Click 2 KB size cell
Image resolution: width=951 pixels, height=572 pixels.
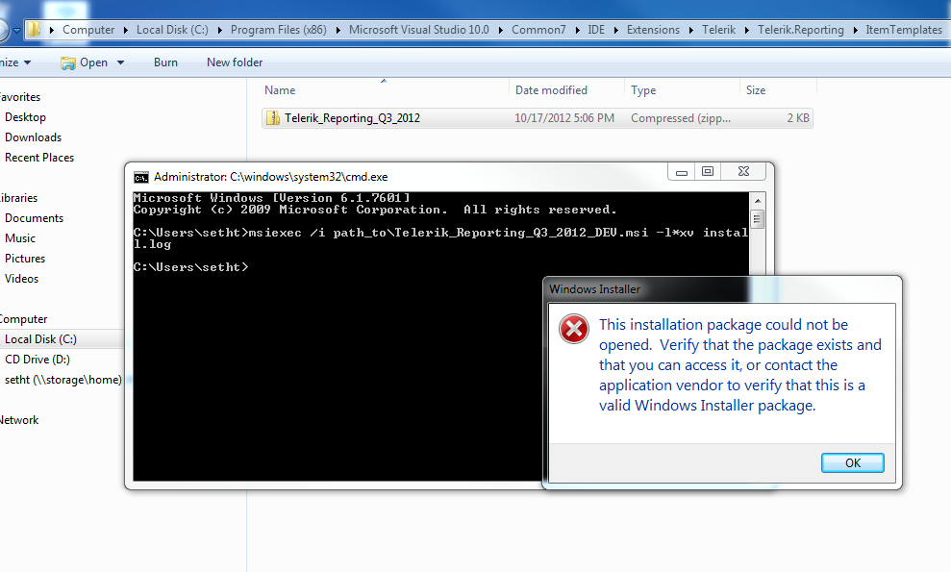[x=798, y=118]
